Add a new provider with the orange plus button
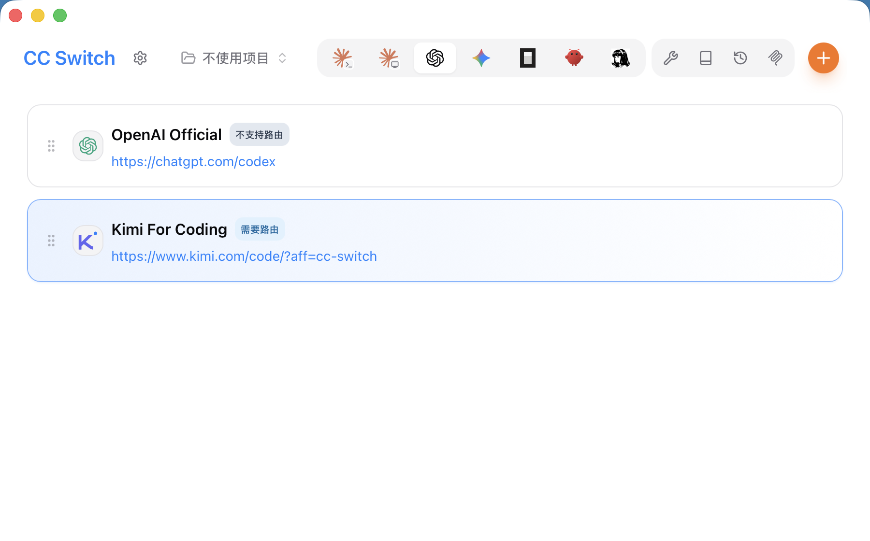The height and width of the screenshot is (541, 870). point(824,58)
